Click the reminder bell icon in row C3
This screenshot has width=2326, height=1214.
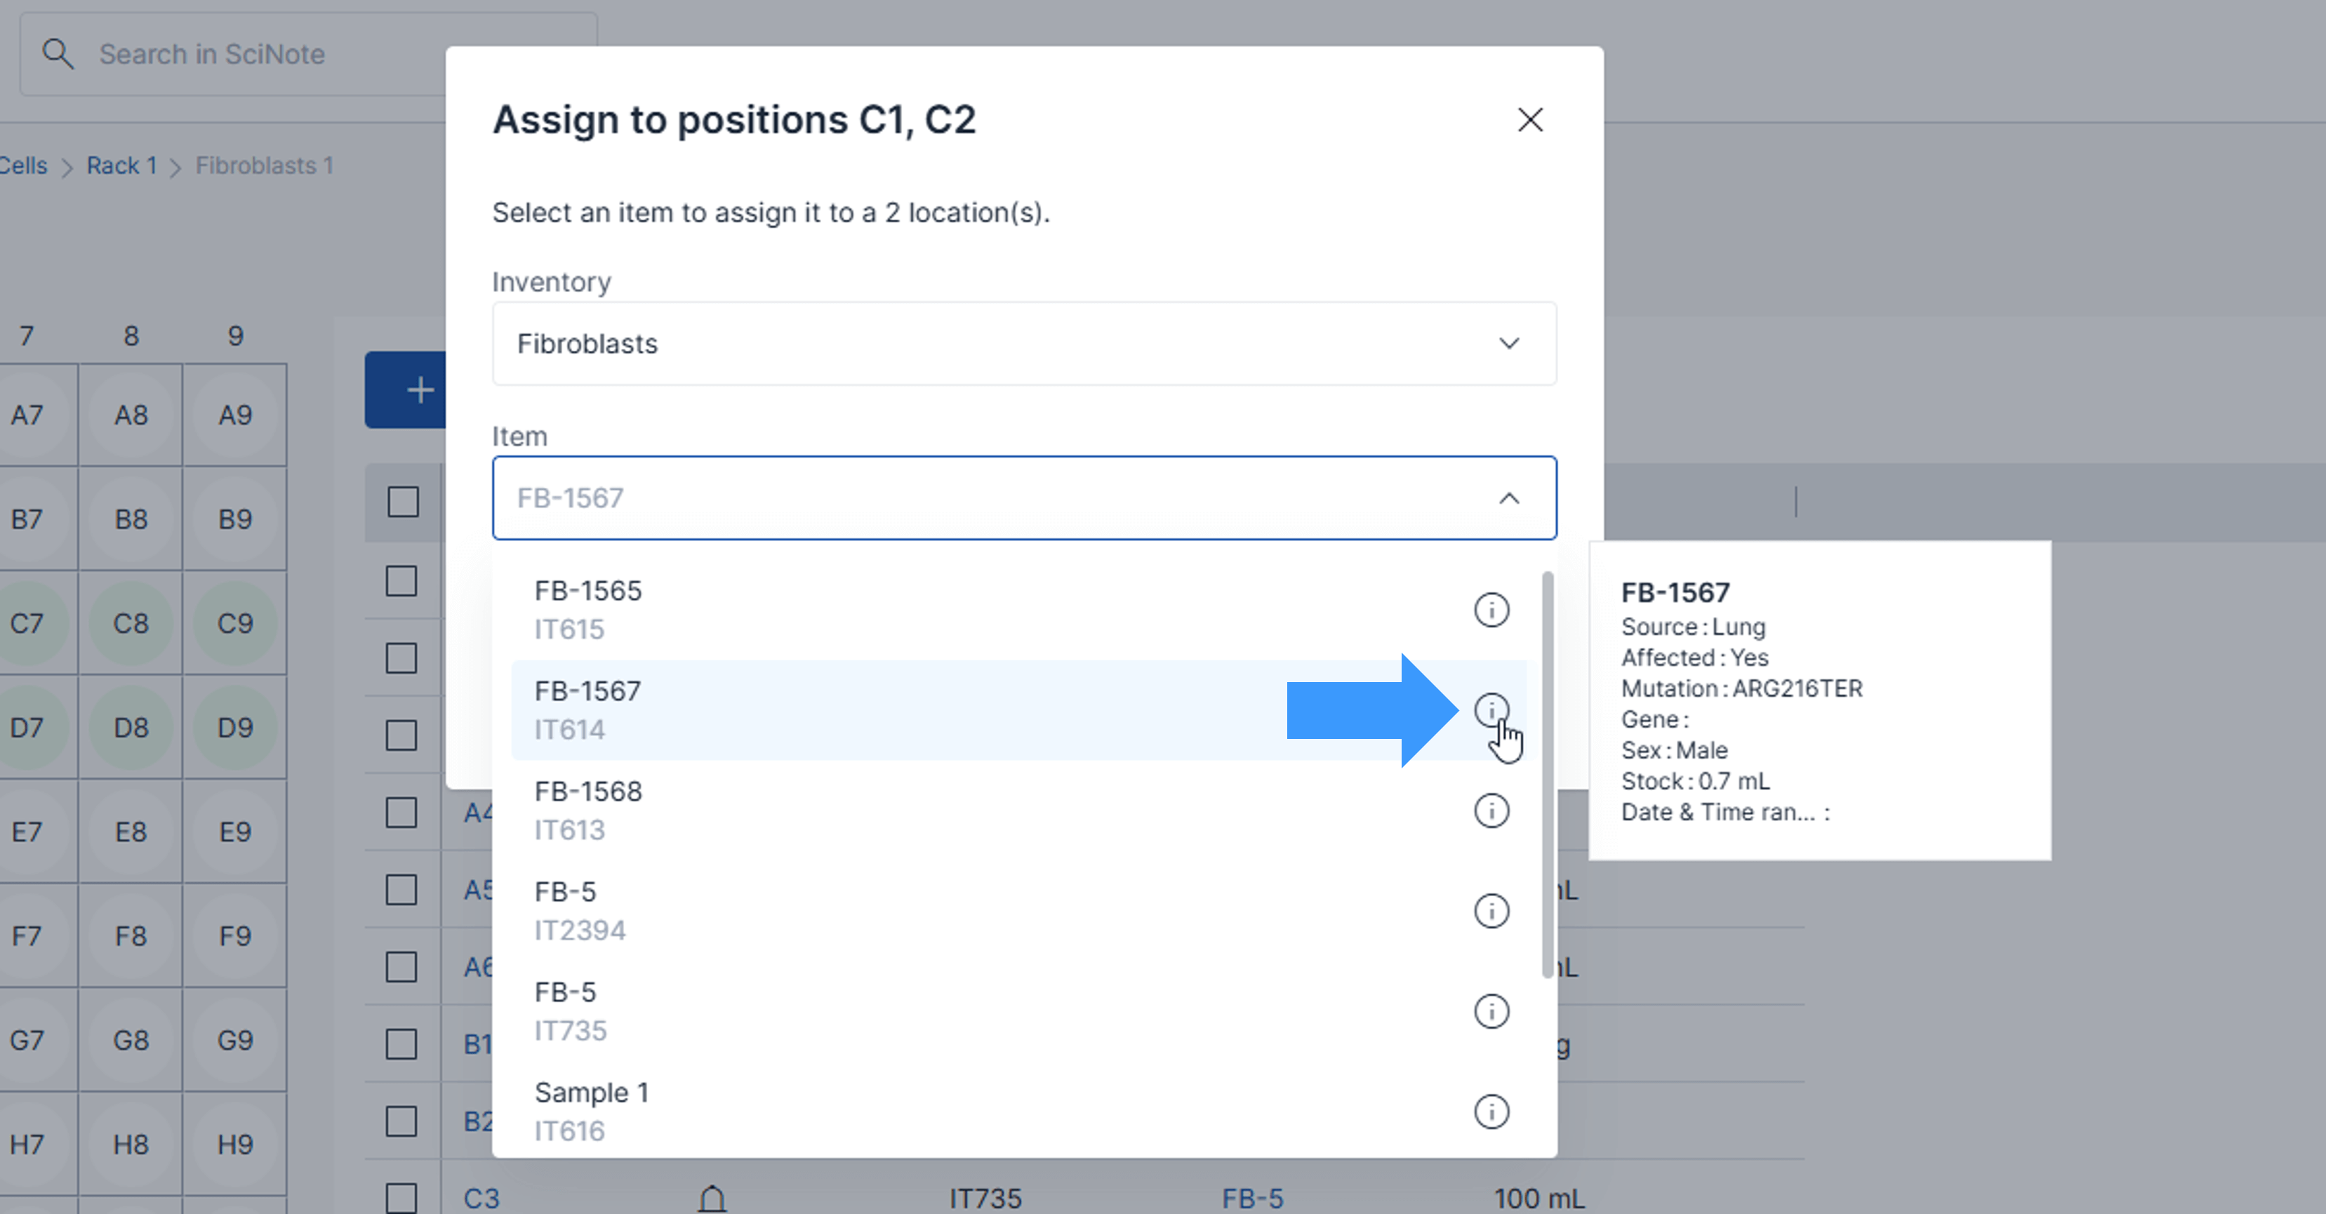(712, 1199)
